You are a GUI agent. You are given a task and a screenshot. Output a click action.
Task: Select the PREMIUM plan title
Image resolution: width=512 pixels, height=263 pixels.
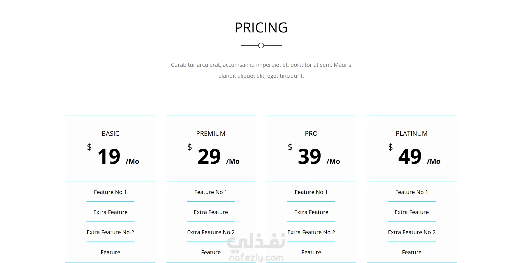click(x=211, y=134)
